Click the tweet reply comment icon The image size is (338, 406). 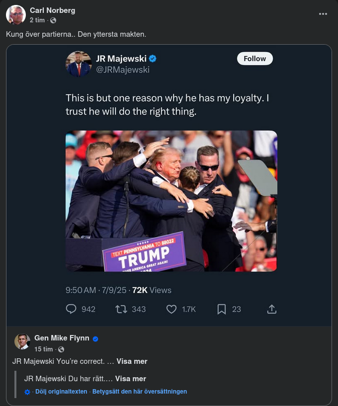(x=72, y=309)
